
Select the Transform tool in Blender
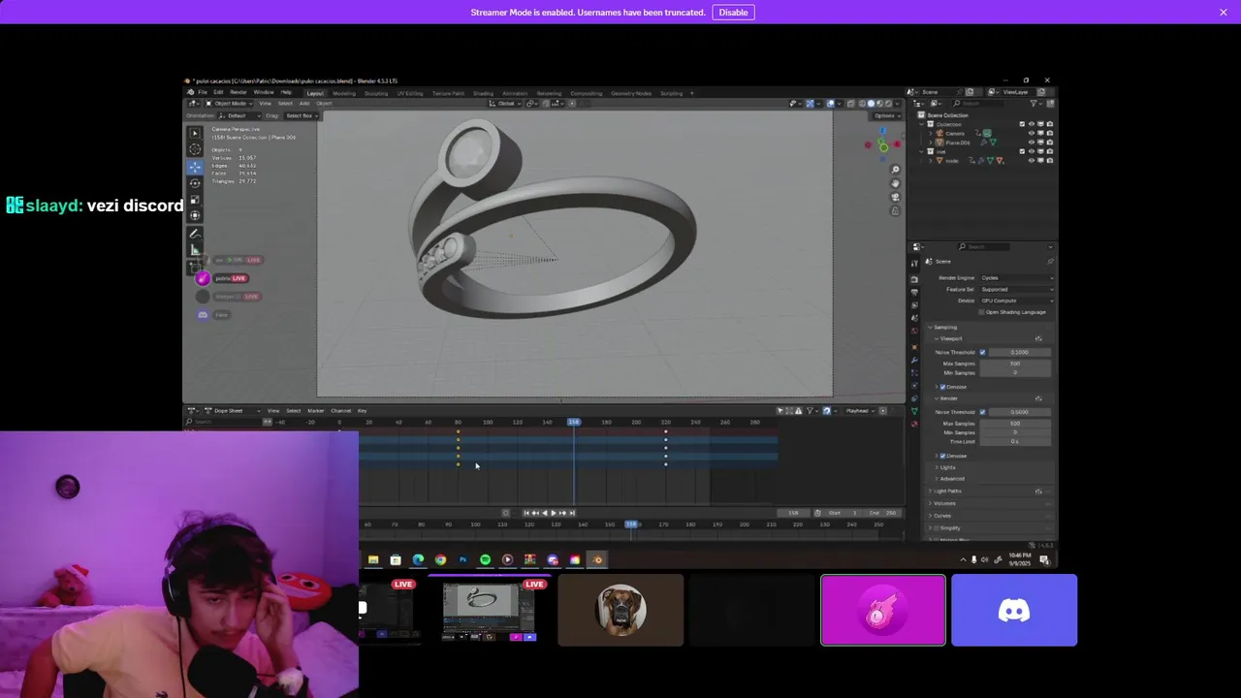click(x=195, y=215)
